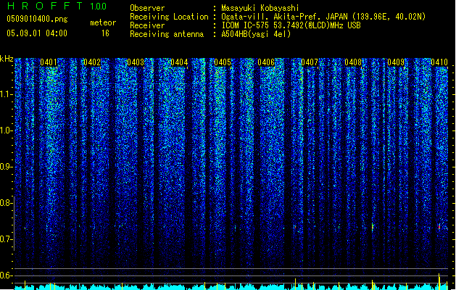Click the ICOM IC-575 receiver description

coord(291,25)
